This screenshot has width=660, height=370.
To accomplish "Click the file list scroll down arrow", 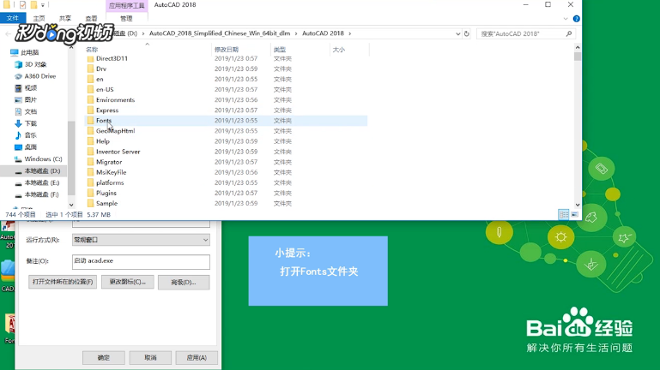I will tap(578, 205).
